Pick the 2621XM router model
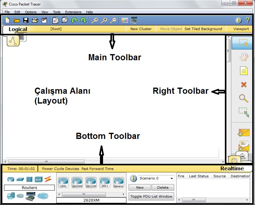This screenshot has height=205, width=255. click(x=91, y=183)
